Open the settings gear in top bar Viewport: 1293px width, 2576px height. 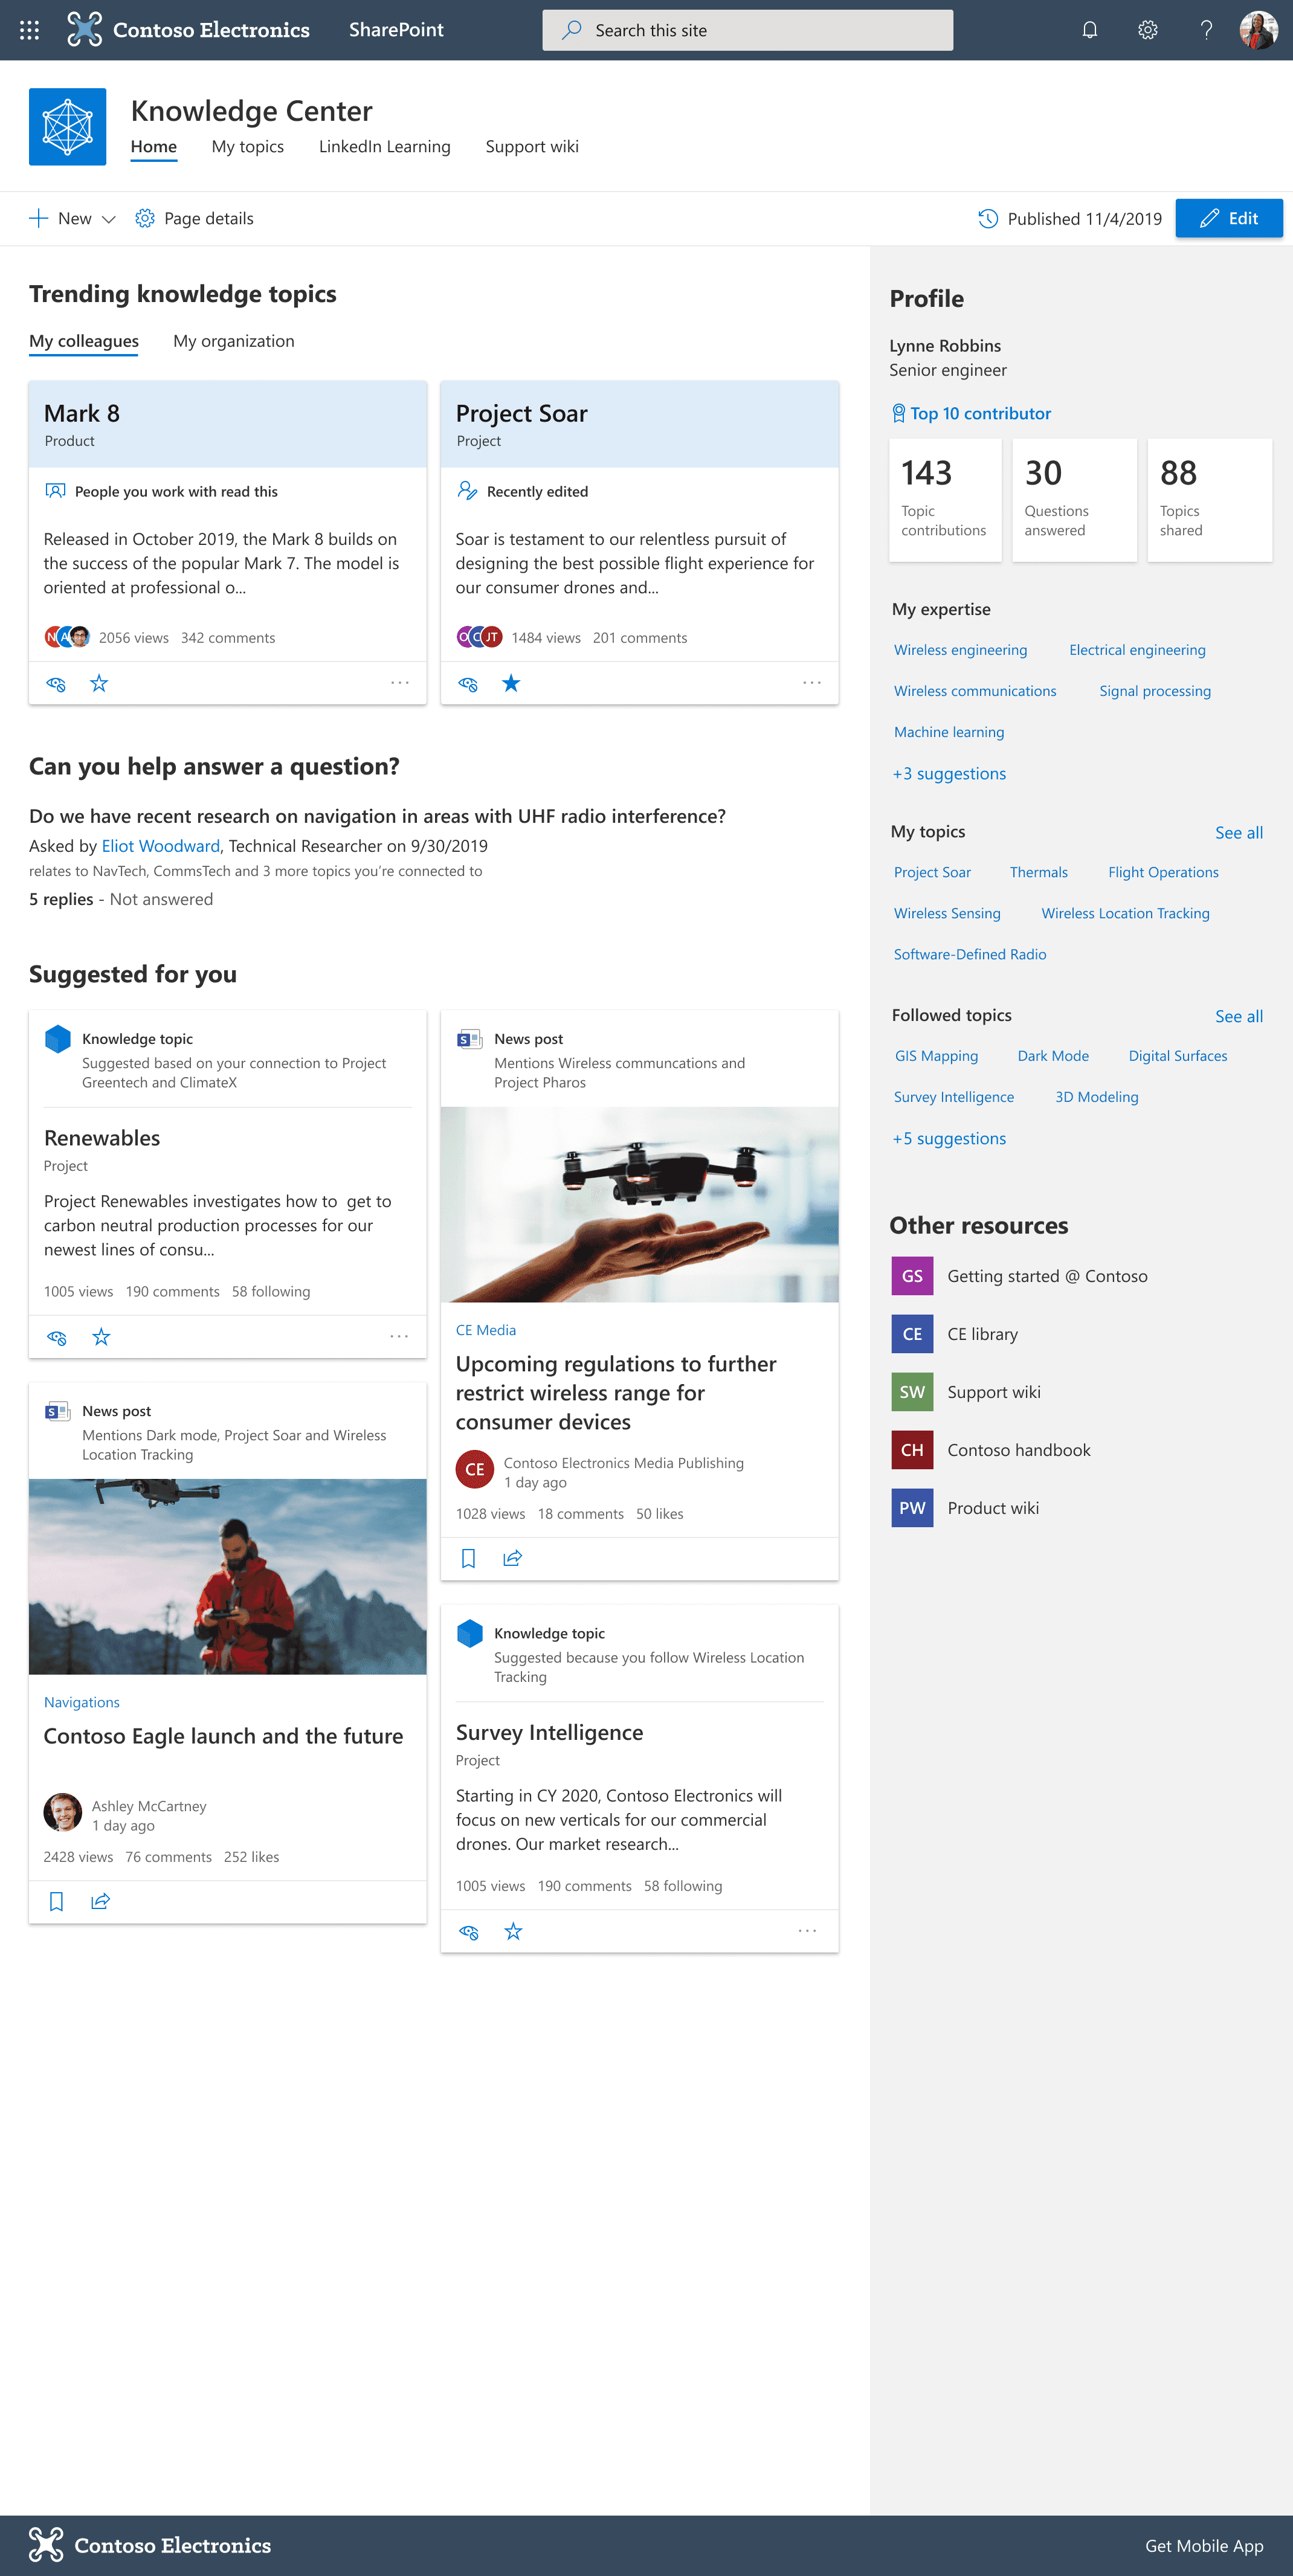1147,30
